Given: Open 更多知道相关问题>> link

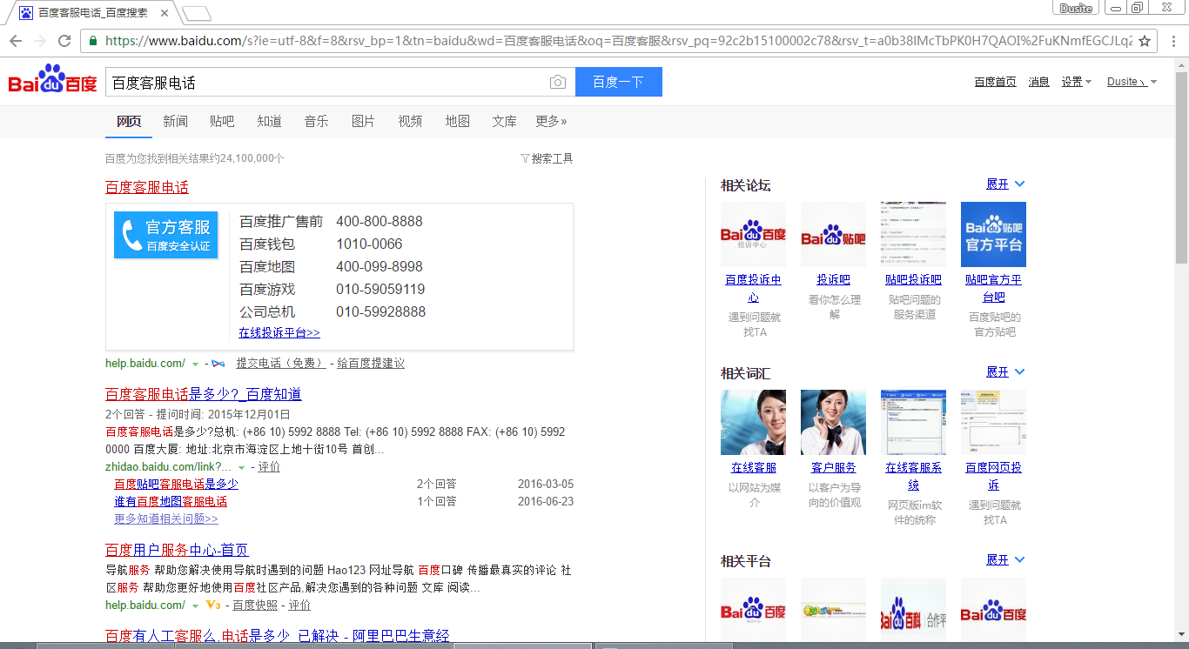Looking at the screenshot, I should [x=166, y=519].
